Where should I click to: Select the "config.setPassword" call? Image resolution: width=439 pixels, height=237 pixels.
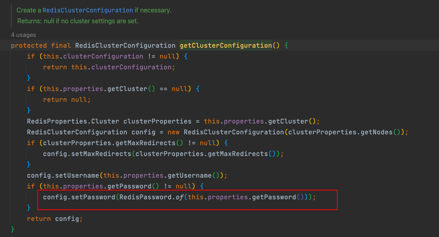click(x=79, y=197)
